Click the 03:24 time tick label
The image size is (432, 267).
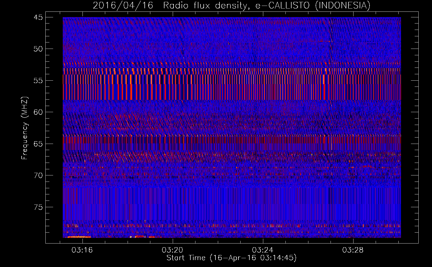[263, 250]
